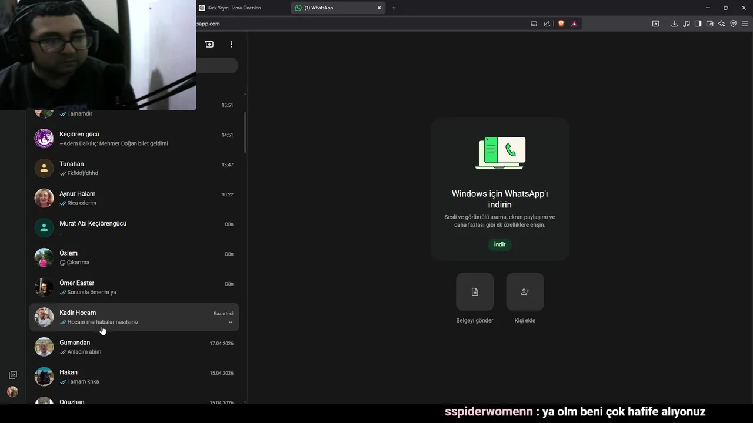Open the browser hamburger menu
Image resolution: width=753 pixels, height=423 pixels.
745,23
